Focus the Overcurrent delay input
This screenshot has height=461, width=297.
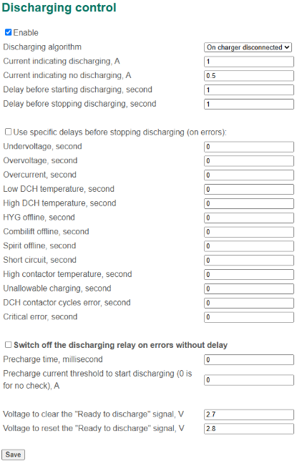[249, 175]
